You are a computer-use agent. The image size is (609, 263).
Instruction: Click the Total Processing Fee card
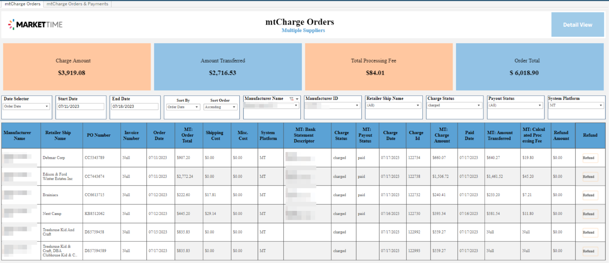379,67
